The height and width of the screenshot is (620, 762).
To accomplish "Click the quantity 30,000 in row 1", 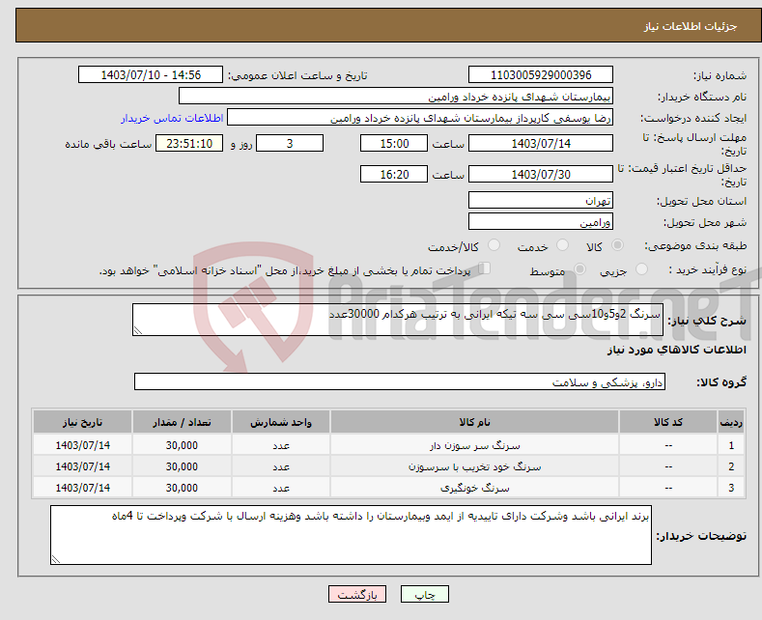I will pos(182,445).
